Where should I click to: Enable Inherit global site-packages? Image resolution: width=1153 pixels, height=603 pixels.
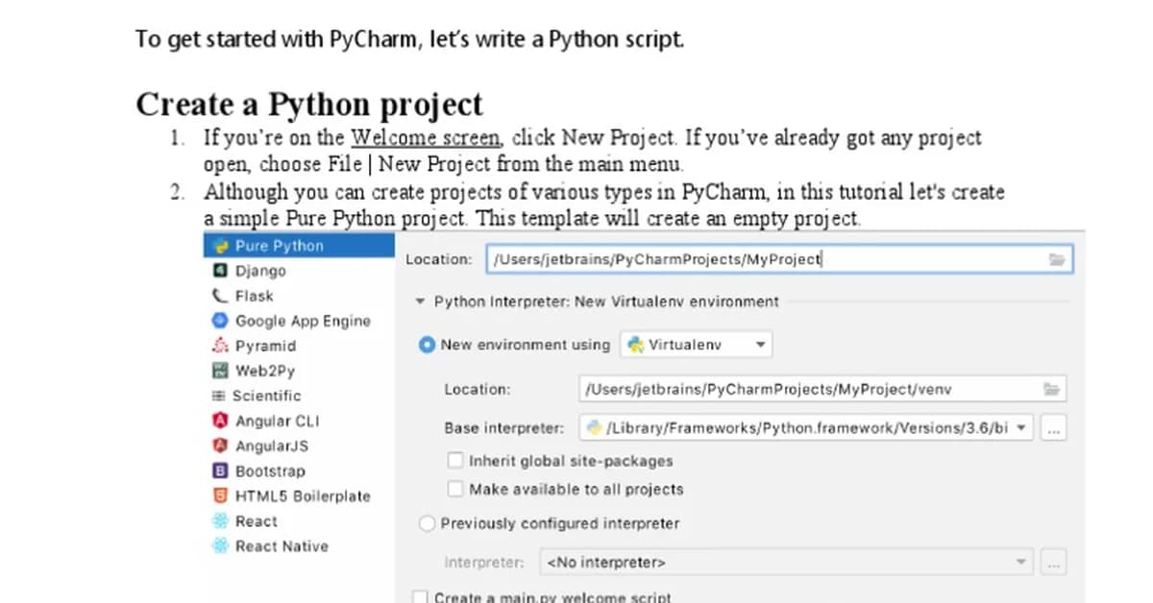455,460
